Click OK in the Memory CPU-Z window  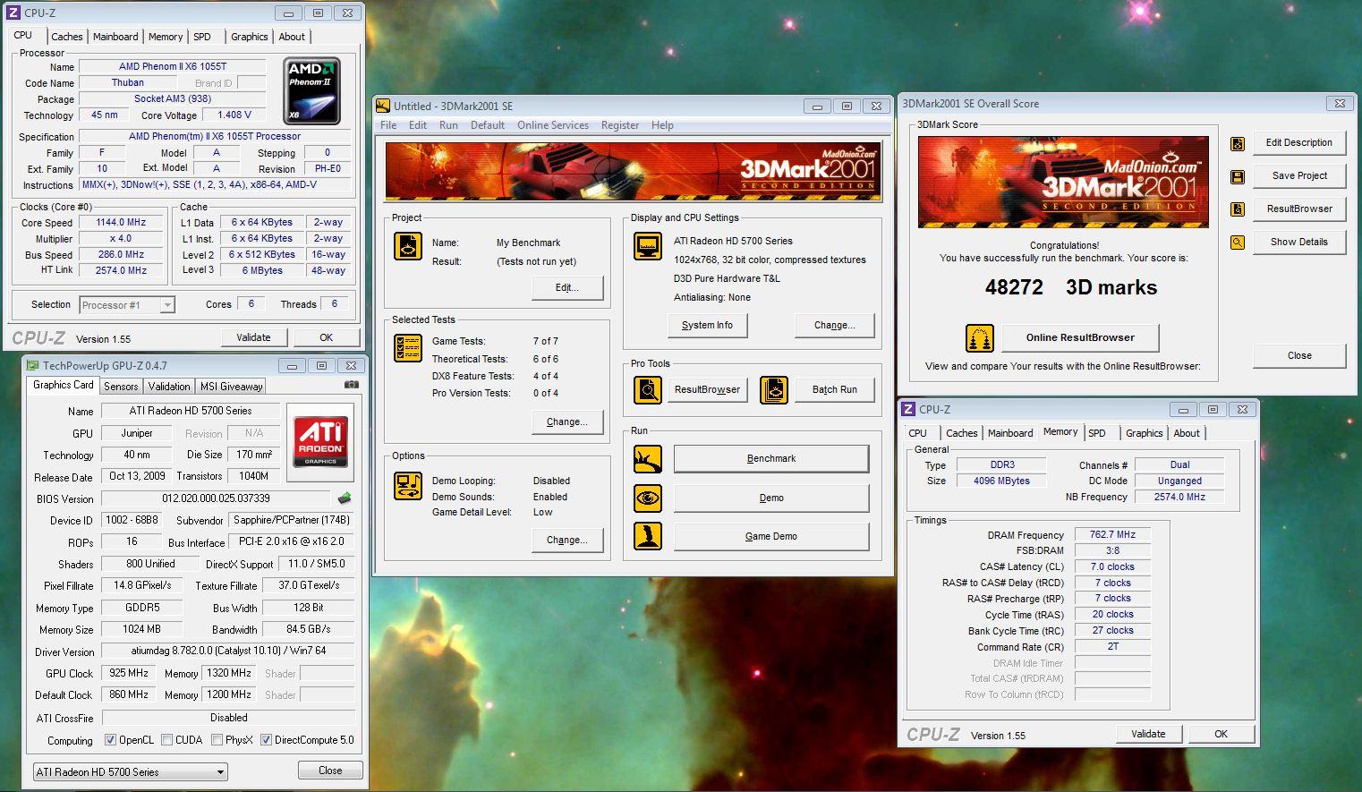click(x=1221, y=734)
